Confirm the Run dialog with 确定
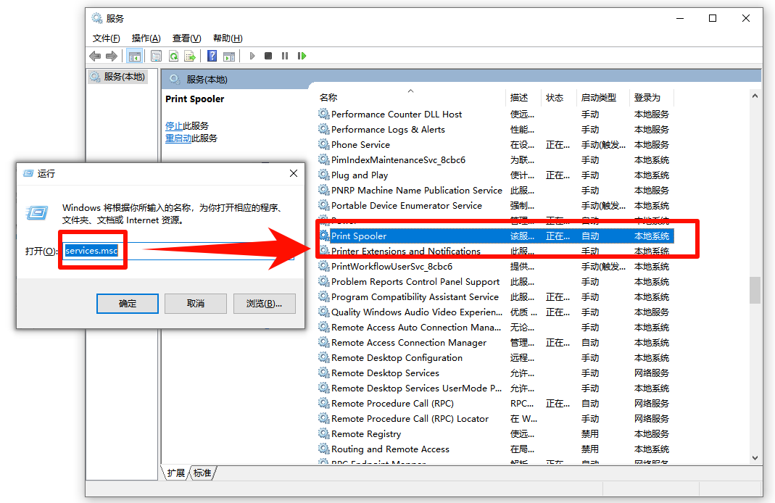The image size is (775, 503). click(x=128, y=304)
